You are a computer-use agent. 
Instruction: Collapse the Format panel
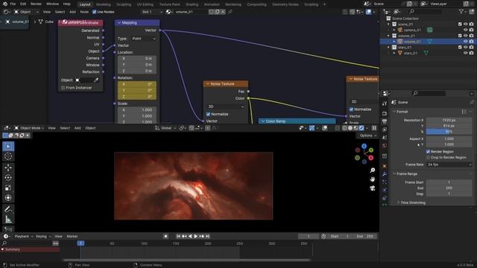click(394, 112)
